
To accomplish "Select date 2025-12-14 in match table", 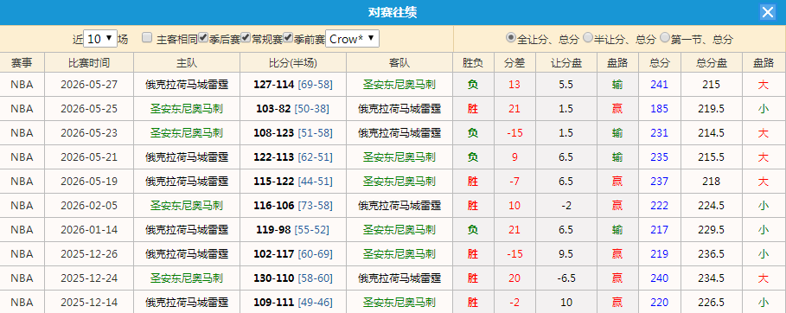I will tap(89, 303).
